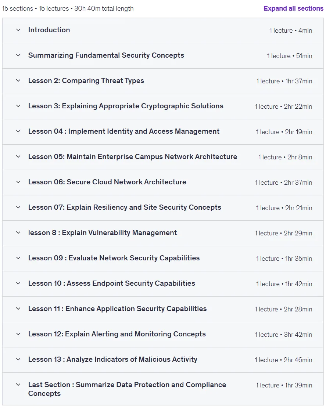Select Lesson 09: Evaluate Network Security Capabilities
The width and height of the screenshot is (326, 408).
pyautogui.click(x=114, y=258)
